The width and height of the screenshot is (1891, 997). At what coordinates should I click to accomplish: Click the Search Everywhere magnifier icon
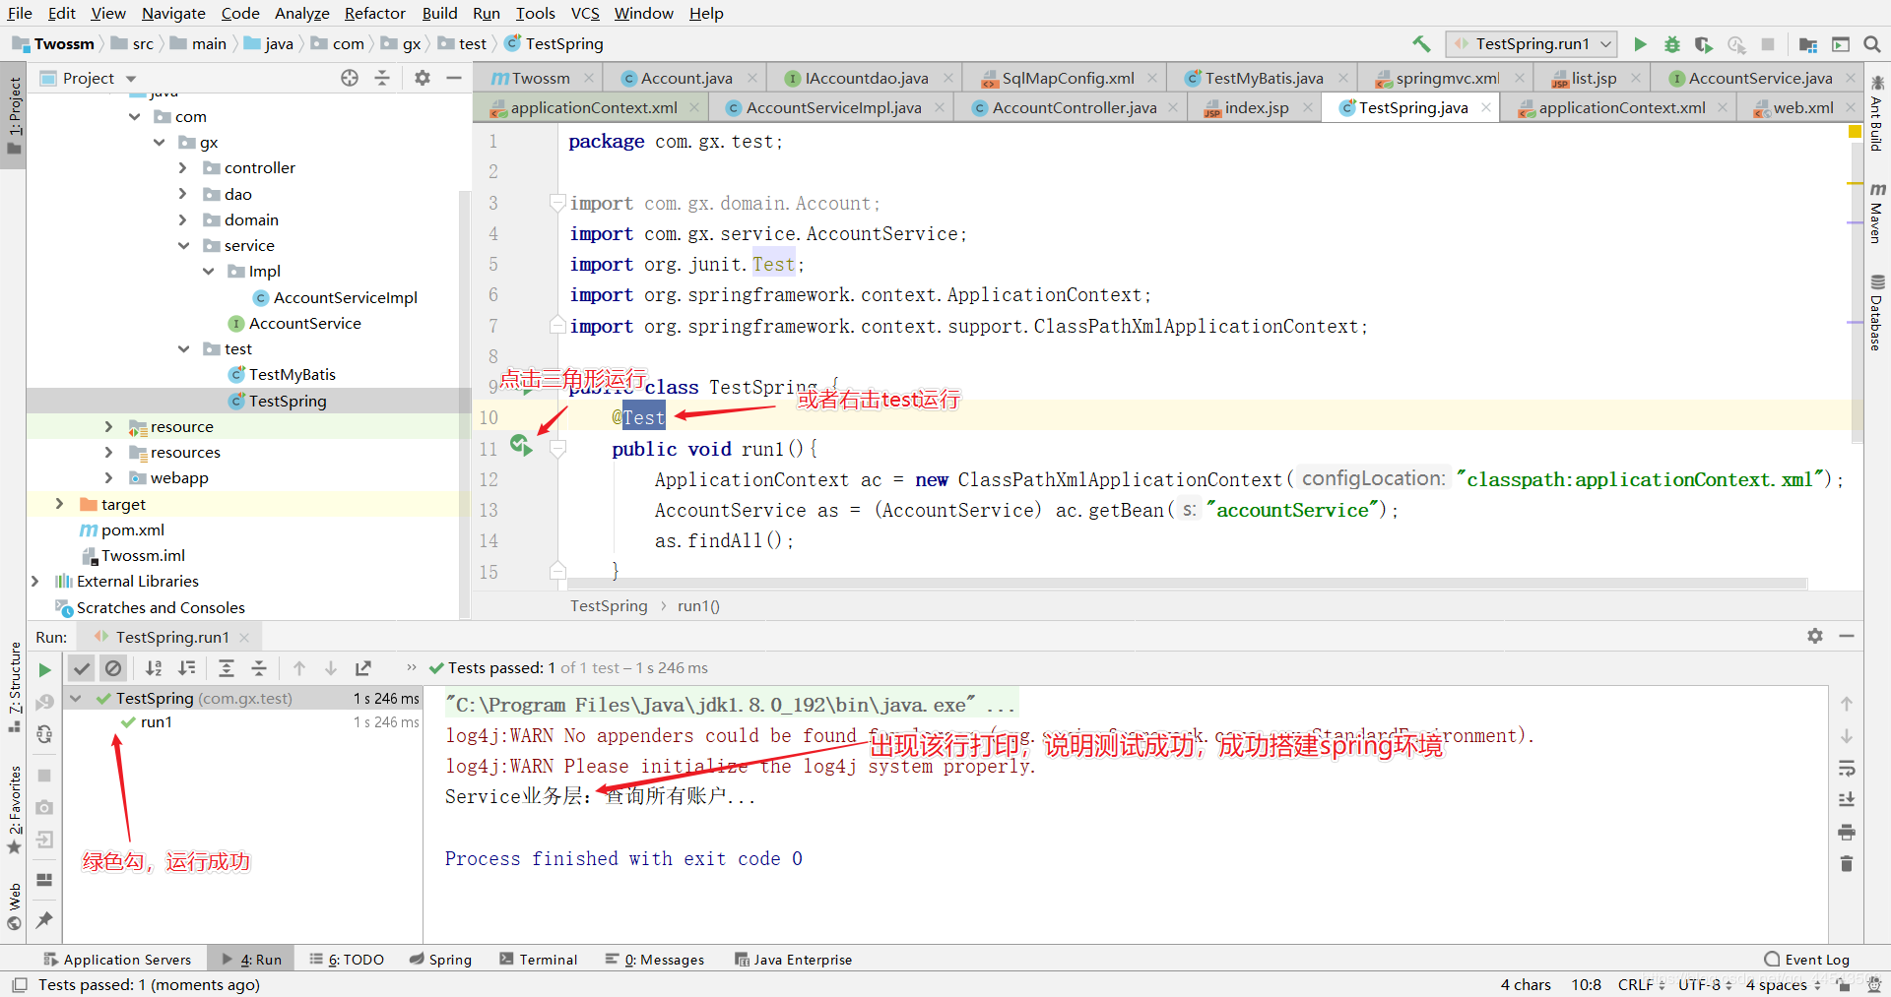tap(1872, 44)
